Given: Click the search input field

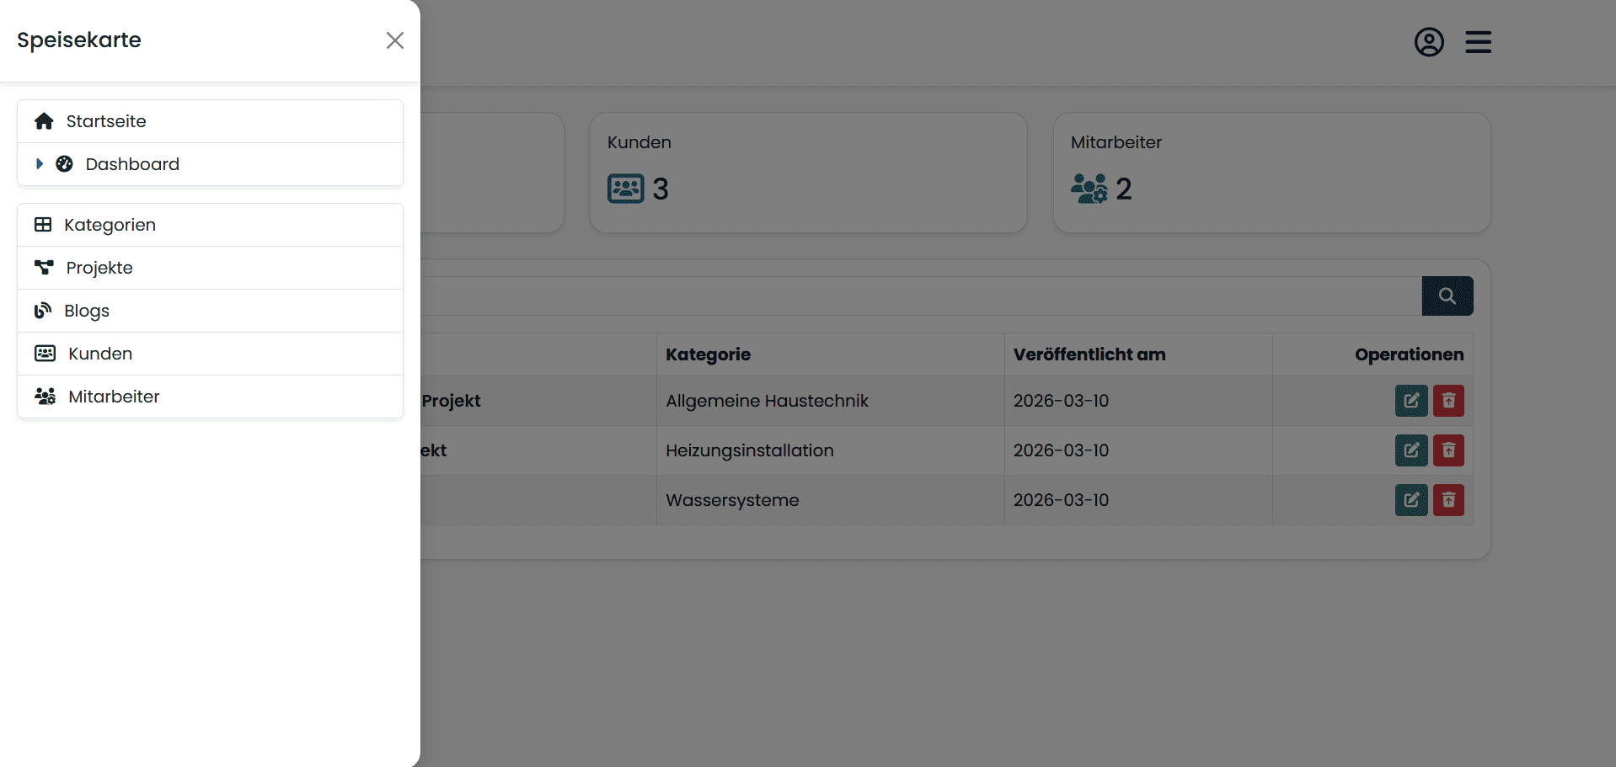Looking at the screenshot, I should point(918,296).
